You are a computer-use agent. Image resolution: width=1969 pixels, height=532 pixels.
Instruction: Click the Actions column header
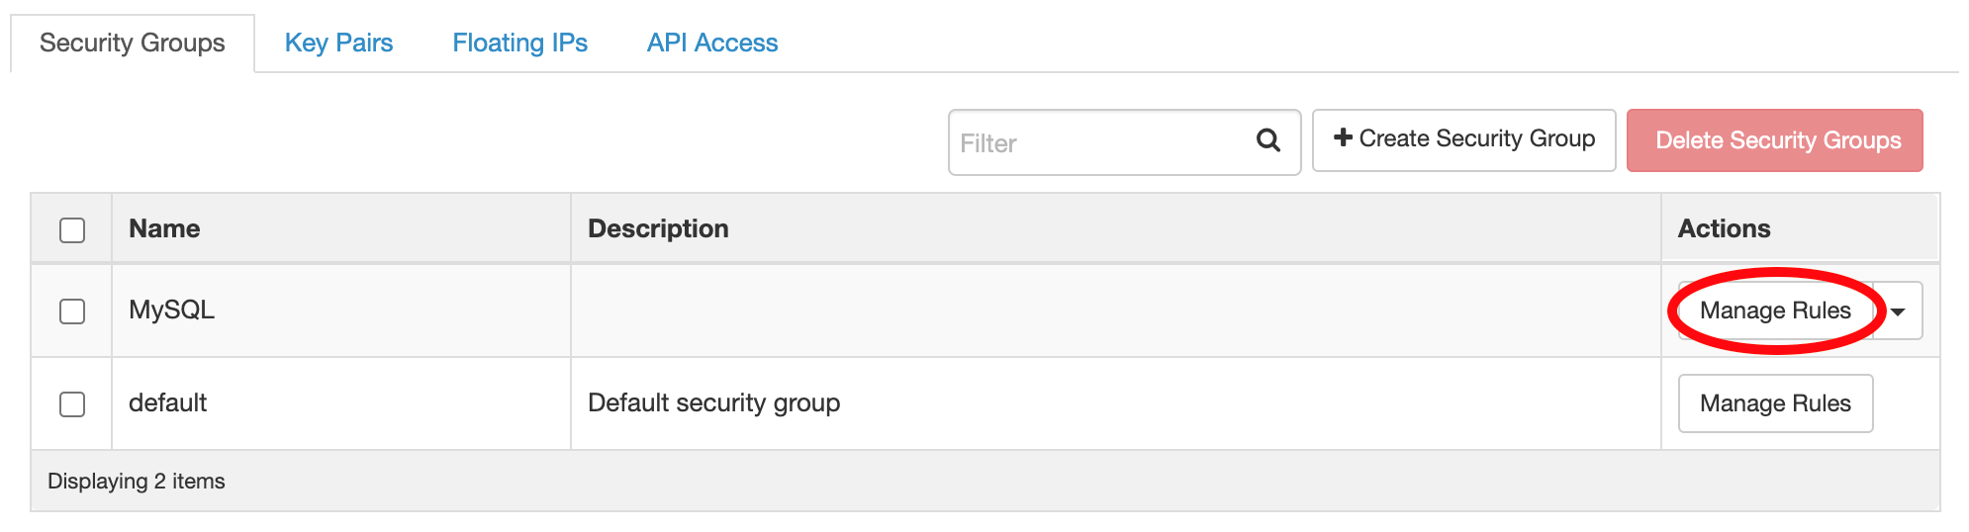(1724, 228)
